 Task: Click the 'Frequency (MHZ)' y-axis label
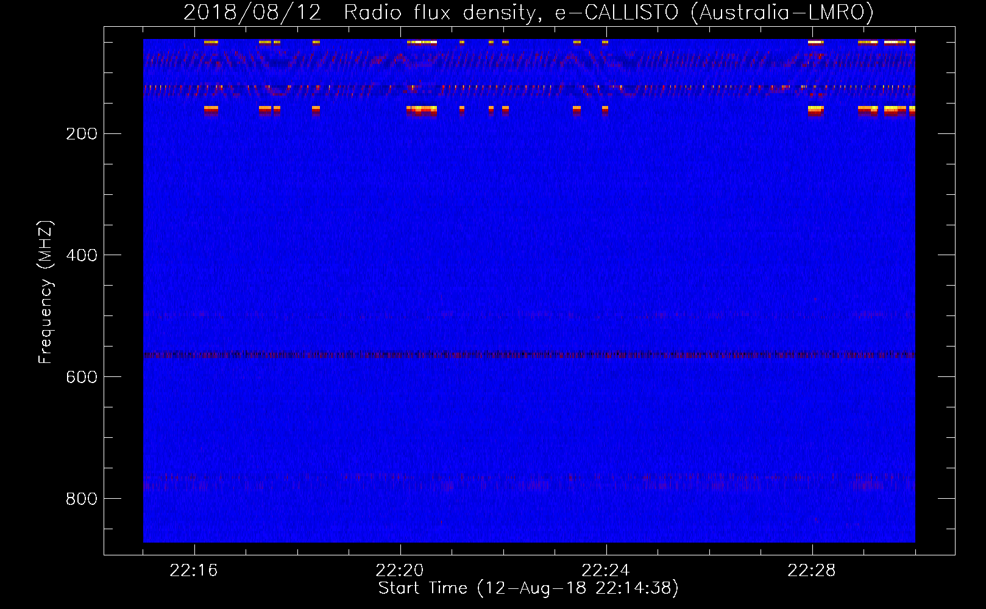tap(46, 292)
